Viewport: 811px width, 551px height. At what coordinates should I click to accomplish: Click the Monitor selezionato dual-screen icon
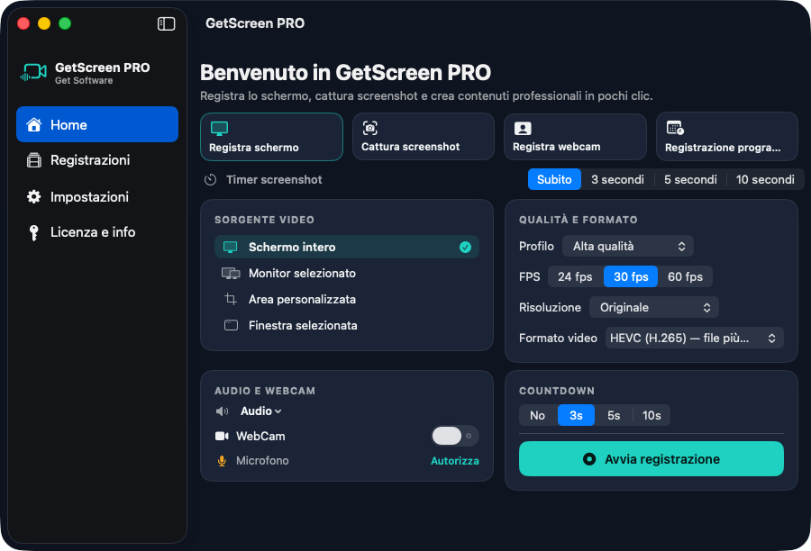click(231, 274)
